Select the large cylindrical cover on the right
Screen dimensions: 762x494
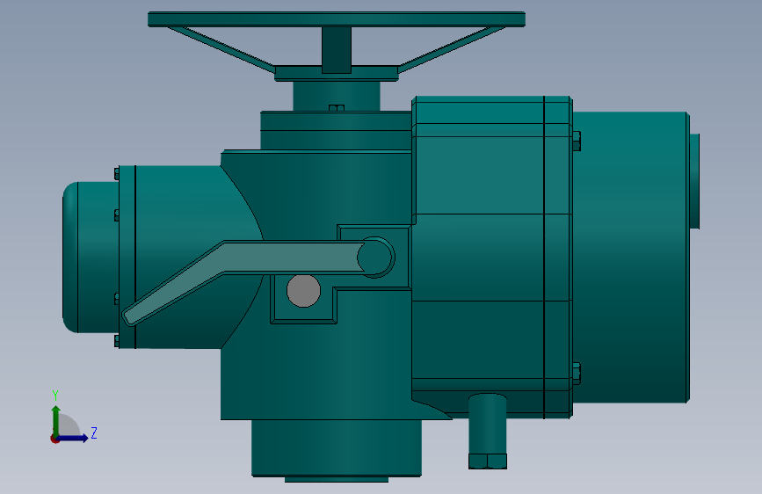click(630, 258)
